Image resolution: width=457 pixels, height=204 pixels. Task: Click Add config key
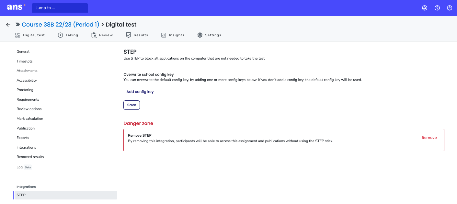click(140, 92)
